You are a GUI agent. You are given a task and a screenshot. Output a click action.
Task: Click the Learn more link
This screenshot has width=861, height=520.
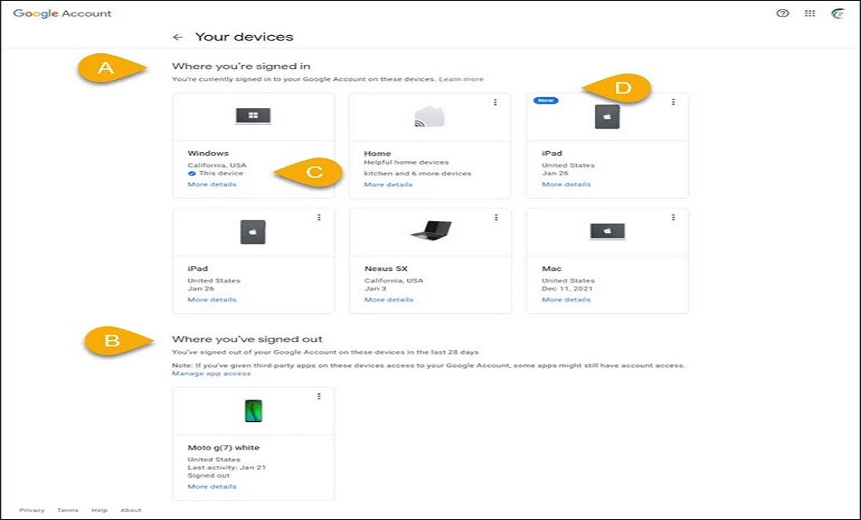point(461,79)
